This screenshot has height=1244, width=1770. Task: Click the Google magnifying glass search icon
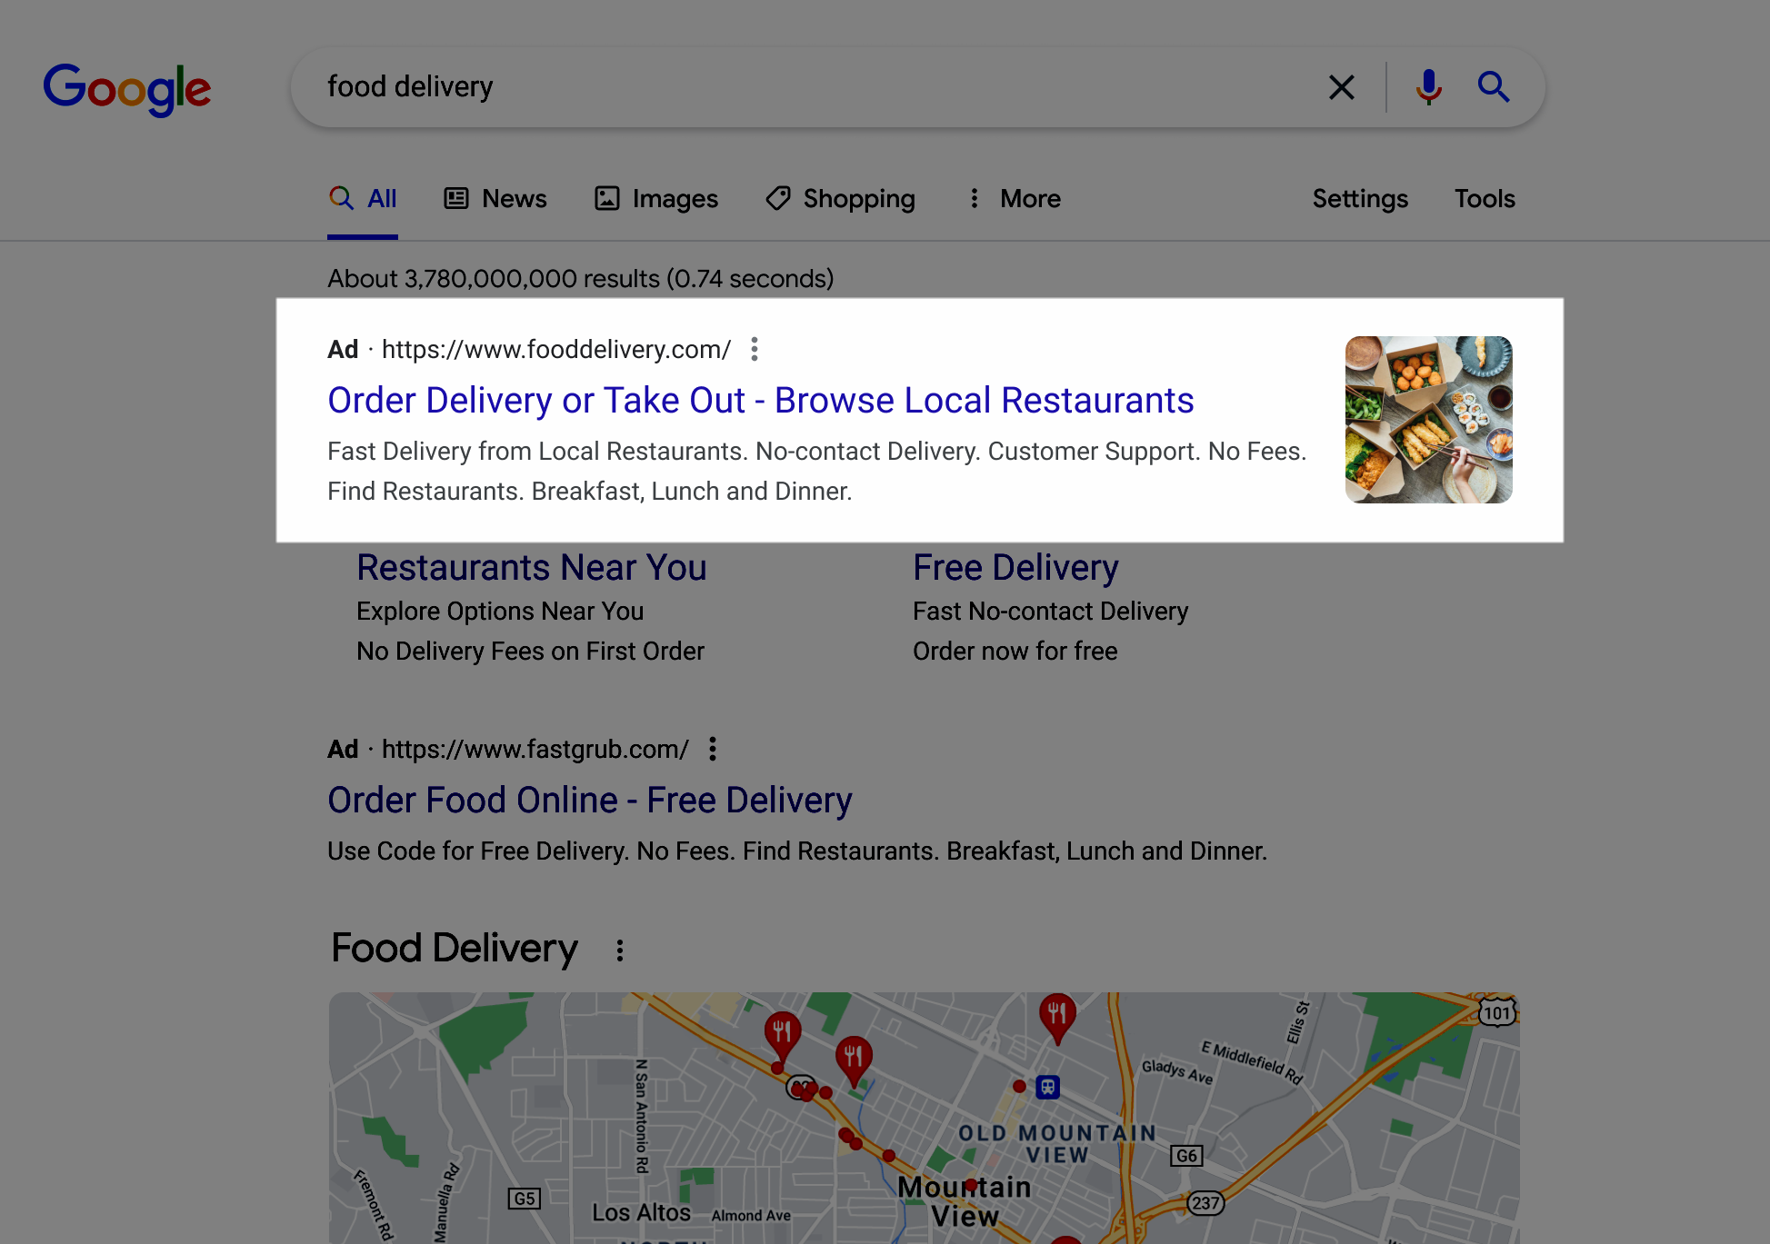pyautogui.click(x=1493, y=86)
